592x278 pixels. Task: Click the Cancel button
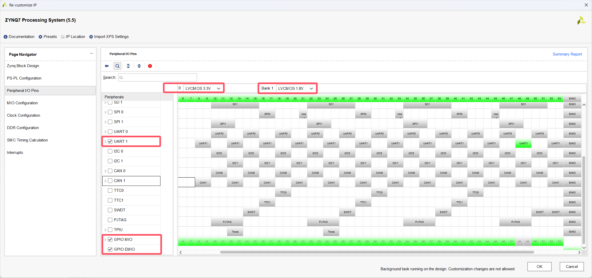click(572, 267)
